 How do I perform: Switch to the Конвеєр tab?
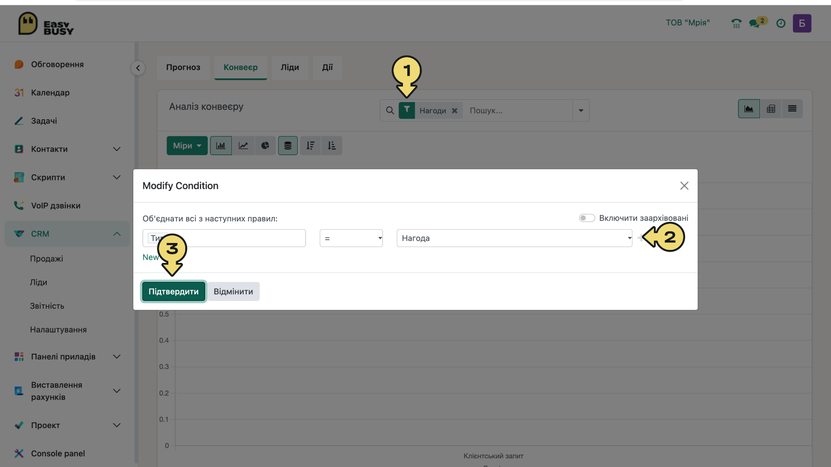241,67
